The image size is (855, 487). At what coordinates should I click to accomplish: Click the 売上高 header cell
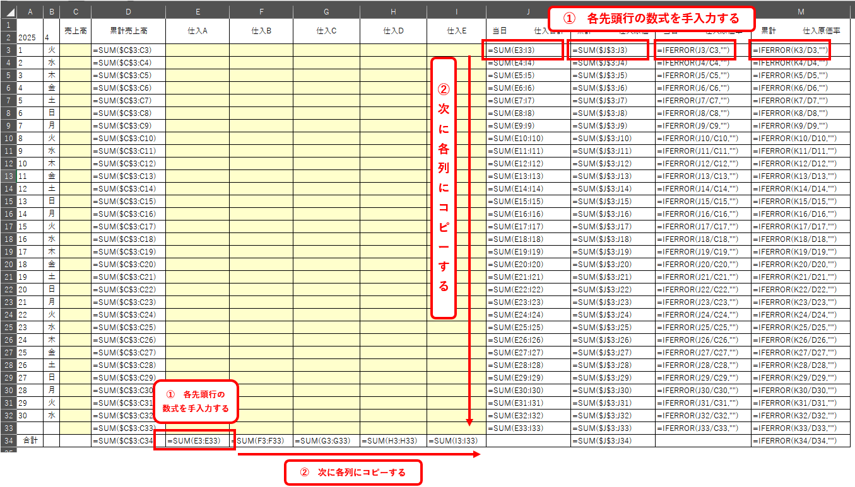click(76, 31)
